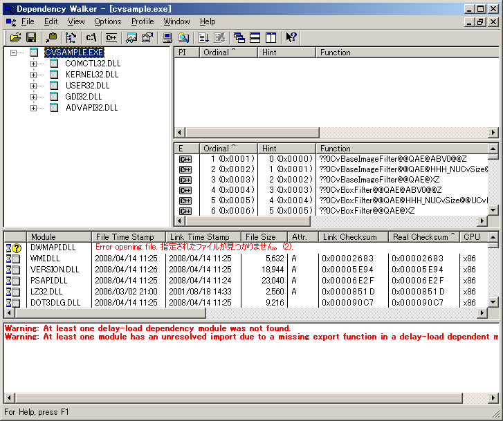503x421 pixels.
Task: Click View Module in External Viewer icon
Action: point(131,37)
